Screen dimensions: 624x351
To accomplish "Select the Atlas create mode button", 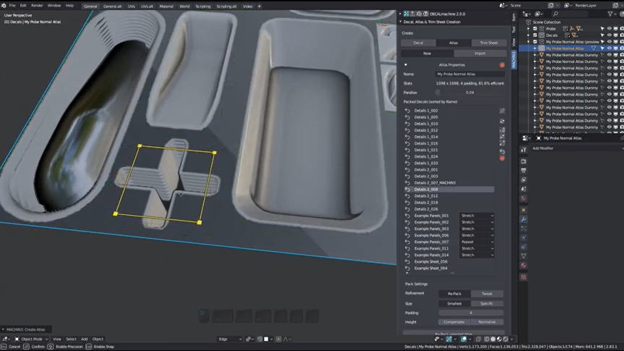I will click(453, 43).
